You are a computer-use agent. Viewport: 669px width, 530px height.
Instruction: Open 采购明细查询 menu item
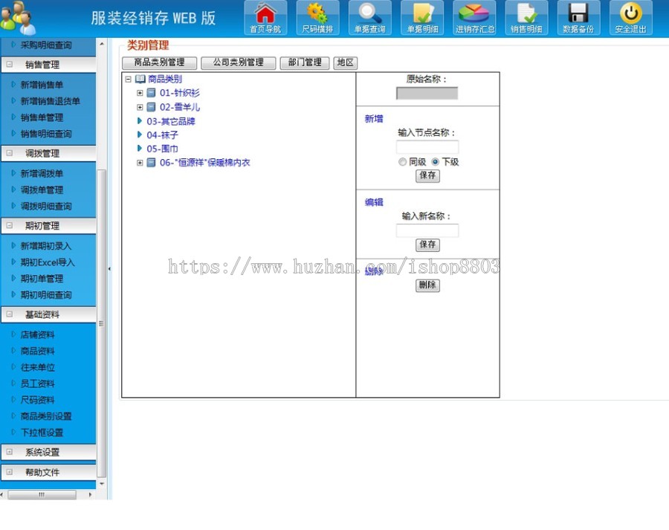click(46, 45)
